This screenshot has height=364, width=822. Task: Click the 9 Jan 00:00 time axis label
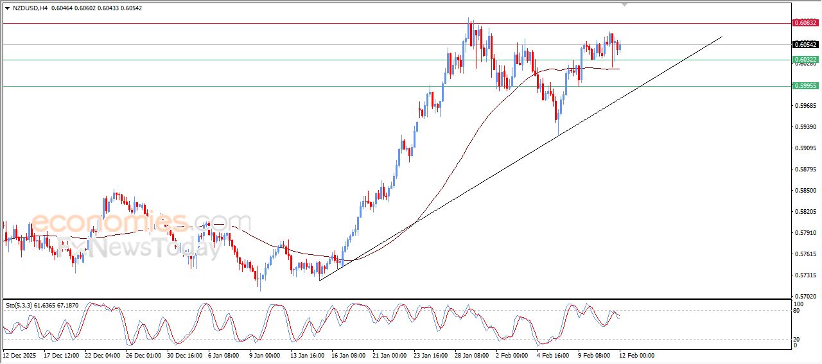[x=265, y=355]
